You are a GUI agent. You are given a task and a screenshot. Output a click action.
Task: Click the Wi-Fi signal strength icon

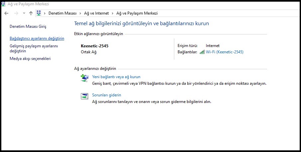(202, 52)
